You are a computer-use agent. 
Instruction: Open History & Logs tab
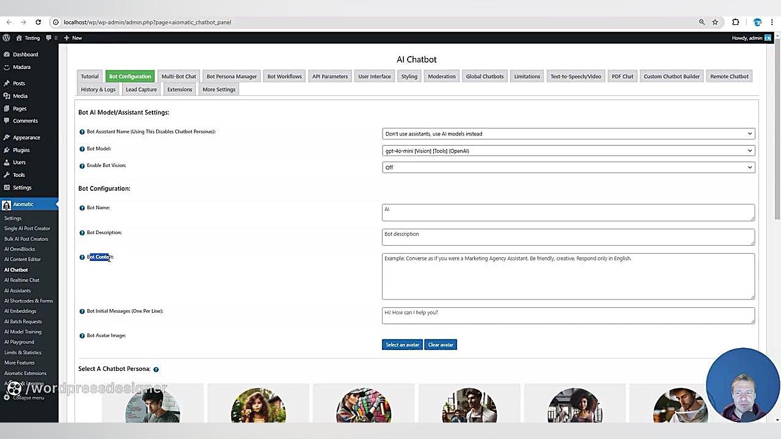click(98, 89)
